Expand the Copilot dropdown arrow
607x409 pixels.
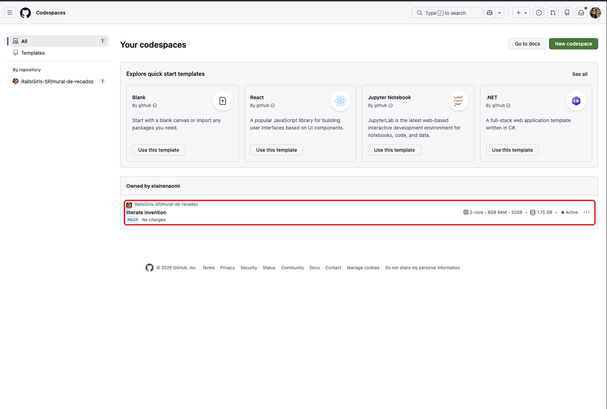(500, 13)
